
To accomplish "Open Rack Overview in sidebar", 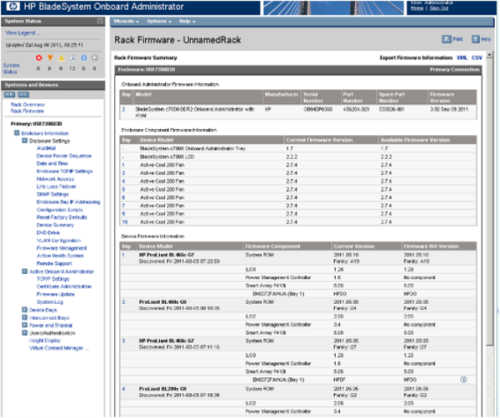I will [27, 104].
